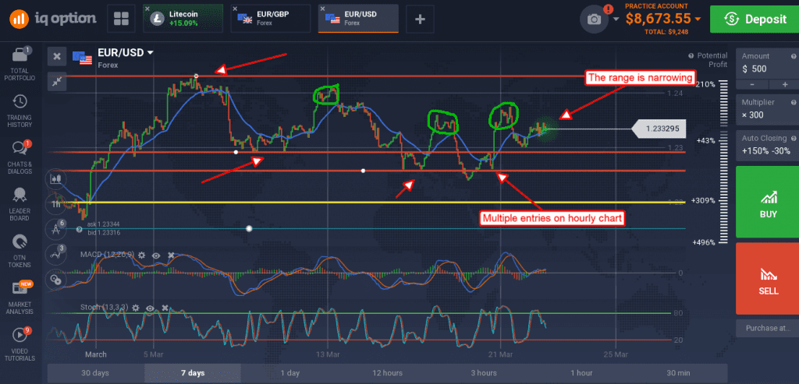The height and width of the screenshot is (384, 799).
Task: Take a chart screenshot with camera icon
Action: 594,19
